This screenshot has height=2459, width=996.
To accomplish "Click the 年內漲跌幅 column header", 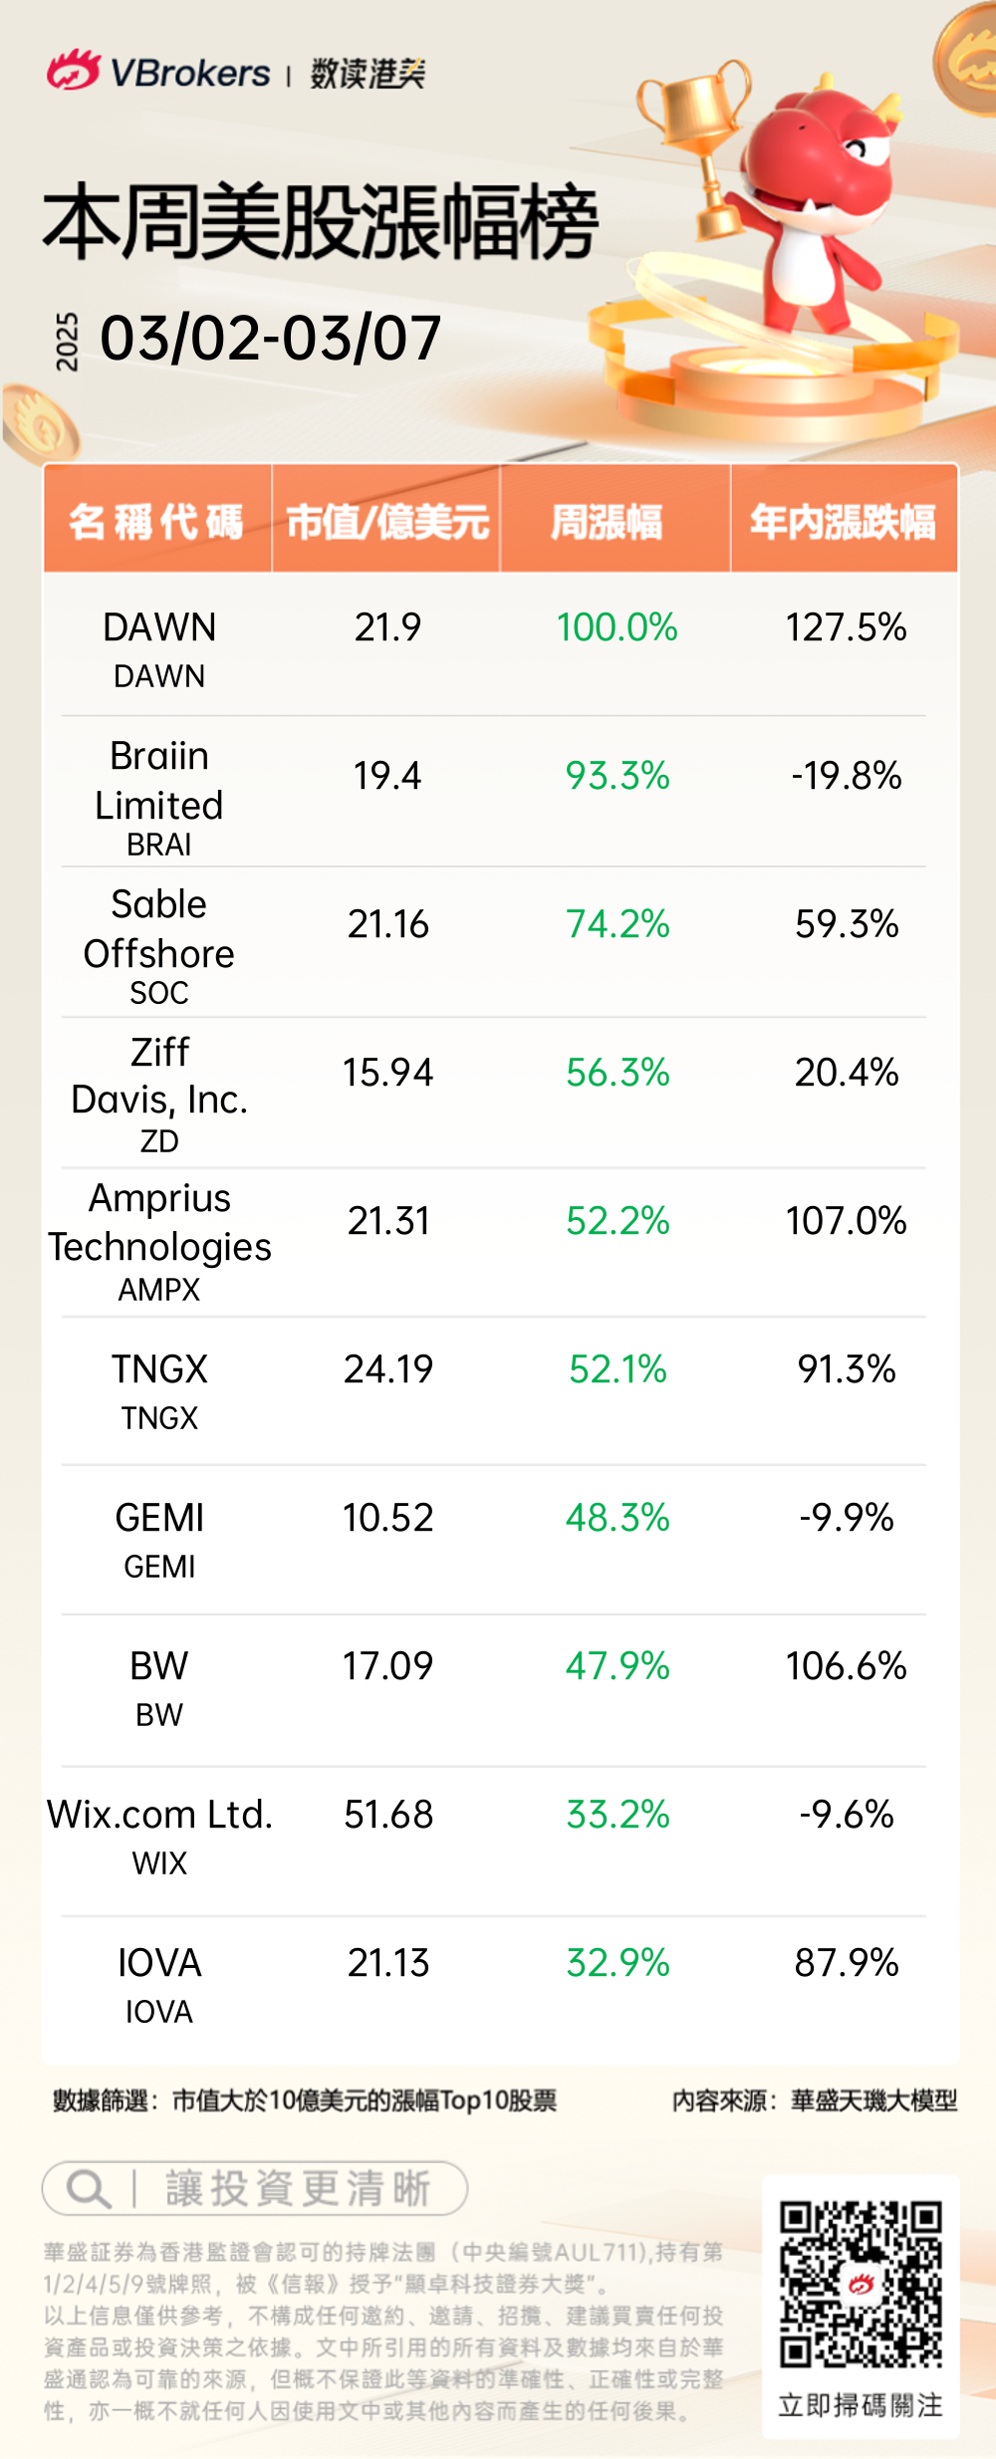I will pyautogui.click(x=843, y=521).
